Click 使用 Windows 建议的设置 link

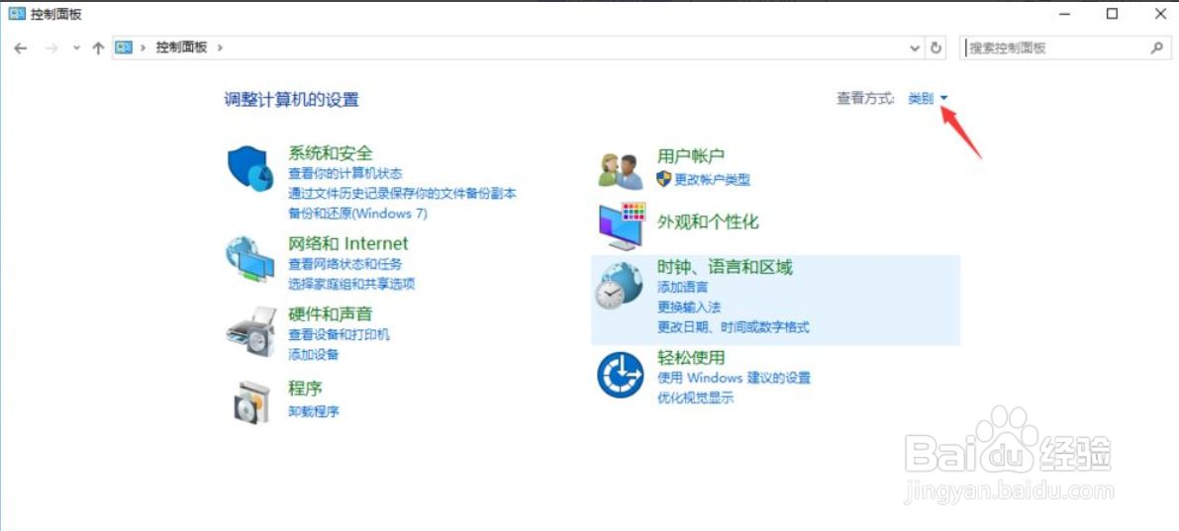(x=734, y=377)
